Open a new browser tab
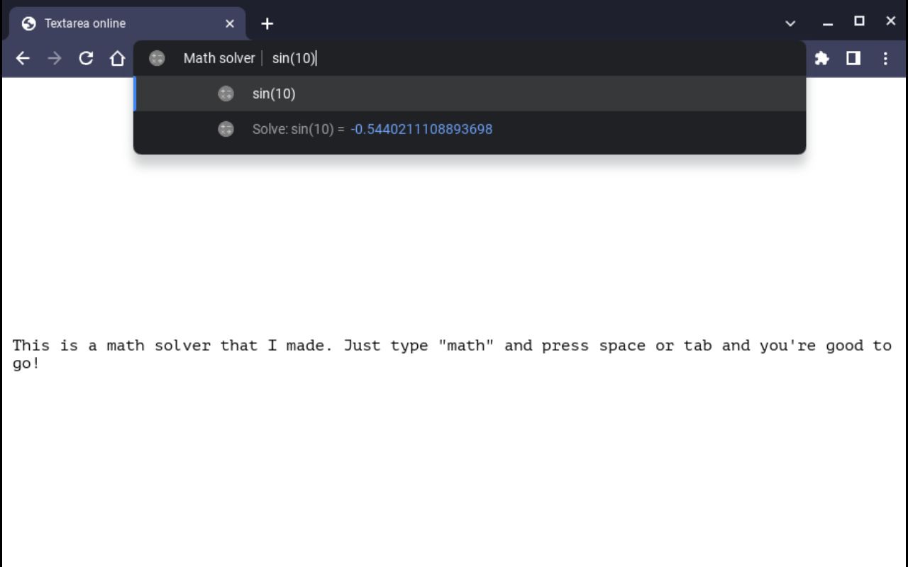Image resolution: width=908 pixels, height=567 pixels. click(267, 23)
